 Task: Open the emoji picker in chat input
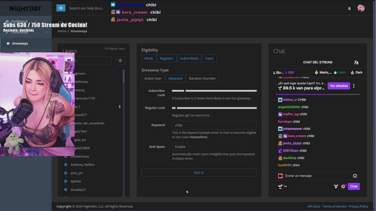[x=355, y=176]
